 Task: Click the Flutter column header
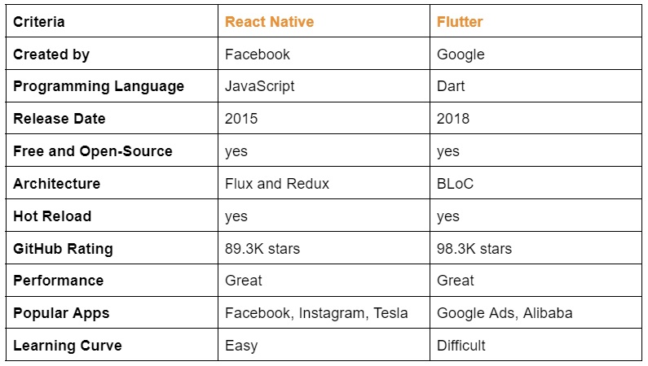click(536, 21)
